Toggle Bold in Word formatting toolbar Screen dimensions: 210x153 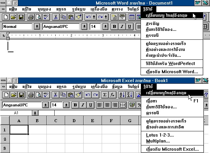[115, 27]
